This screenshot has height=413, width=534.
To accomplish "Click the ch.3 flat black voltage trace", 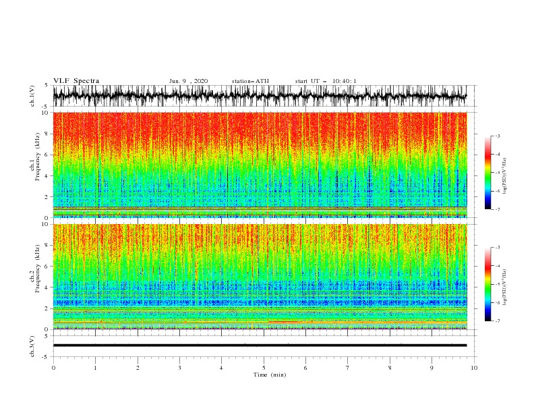I will [x=260, y=346].
